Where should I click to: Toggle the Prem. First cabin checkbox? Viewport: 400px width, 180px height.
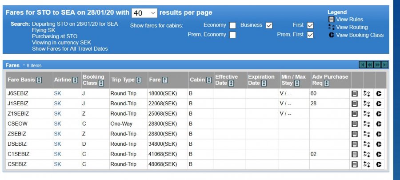coord(310,35)
